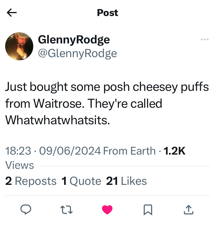
Task: Reply using the speech bubble icon
Action: click(x=26, y=209)
